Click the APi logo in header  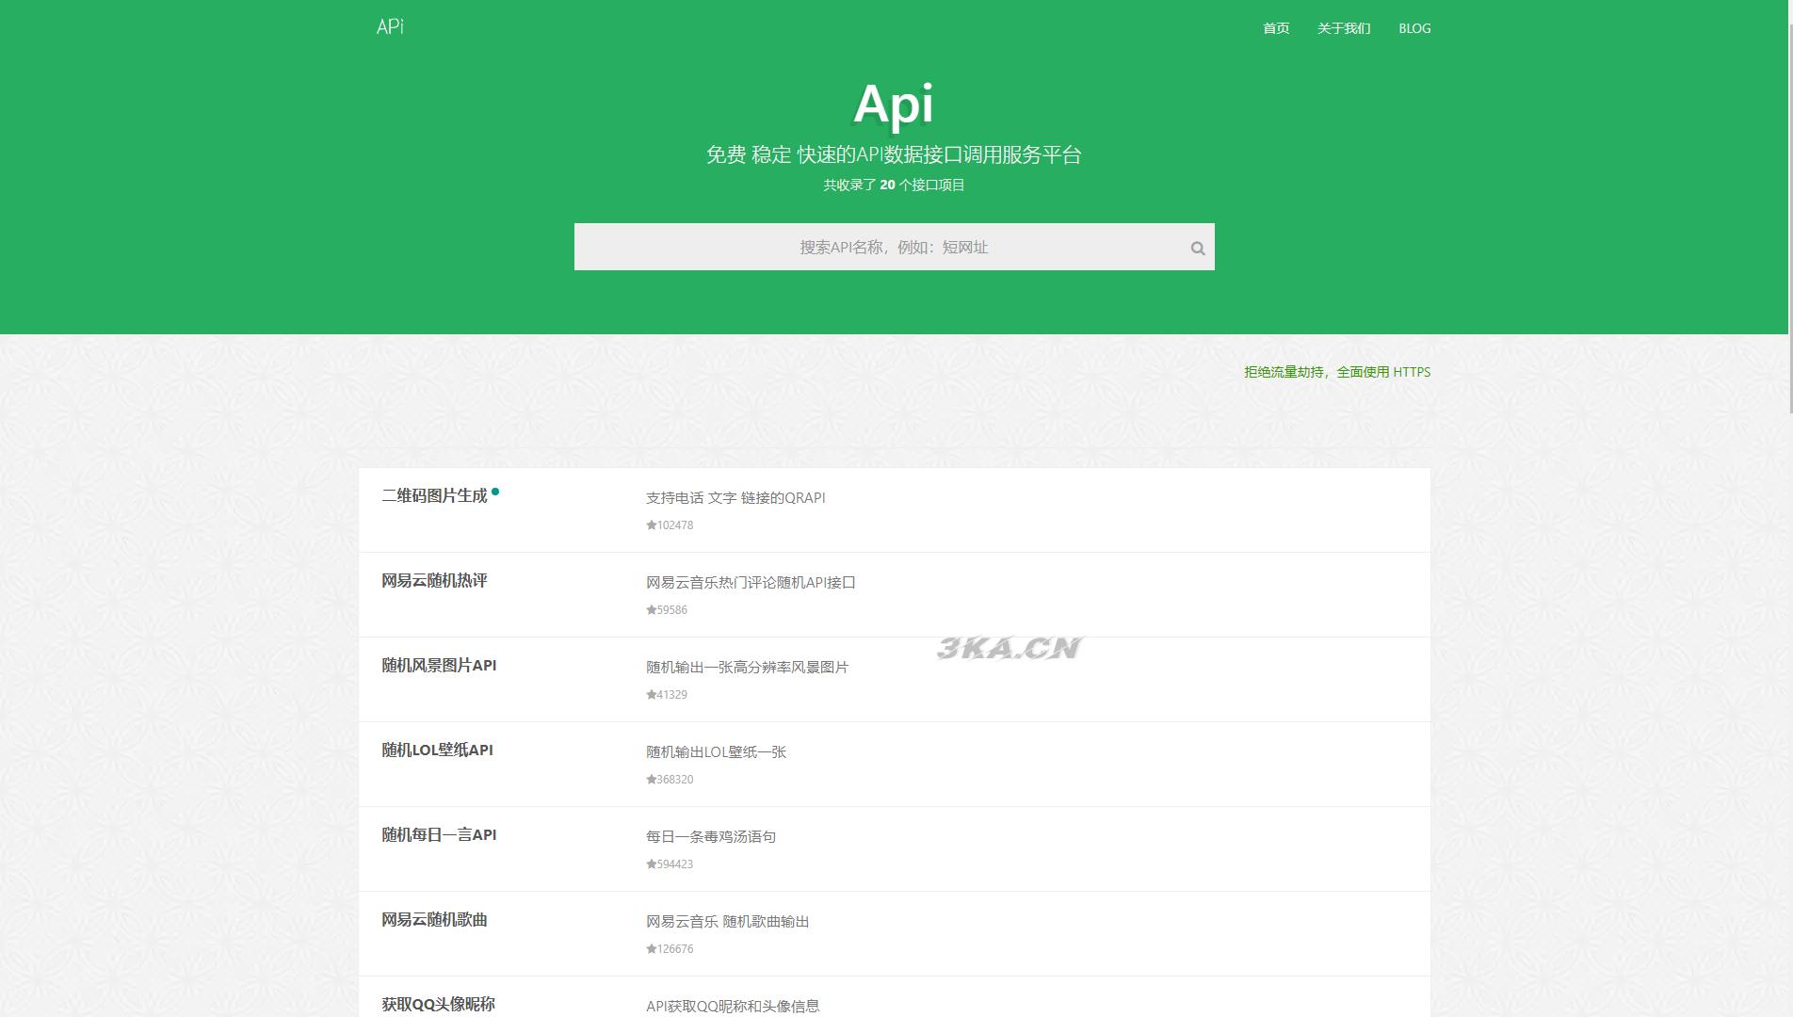click(x=390, y=26)
